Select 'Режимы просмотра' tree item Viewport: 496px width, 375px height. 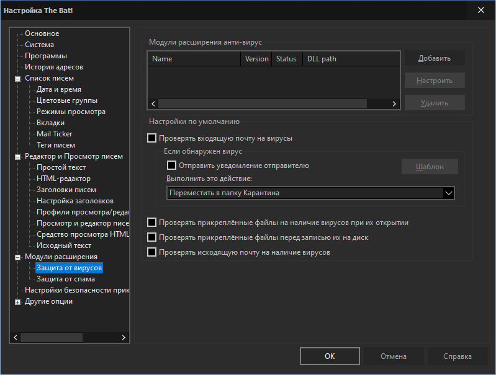point(71,112)
